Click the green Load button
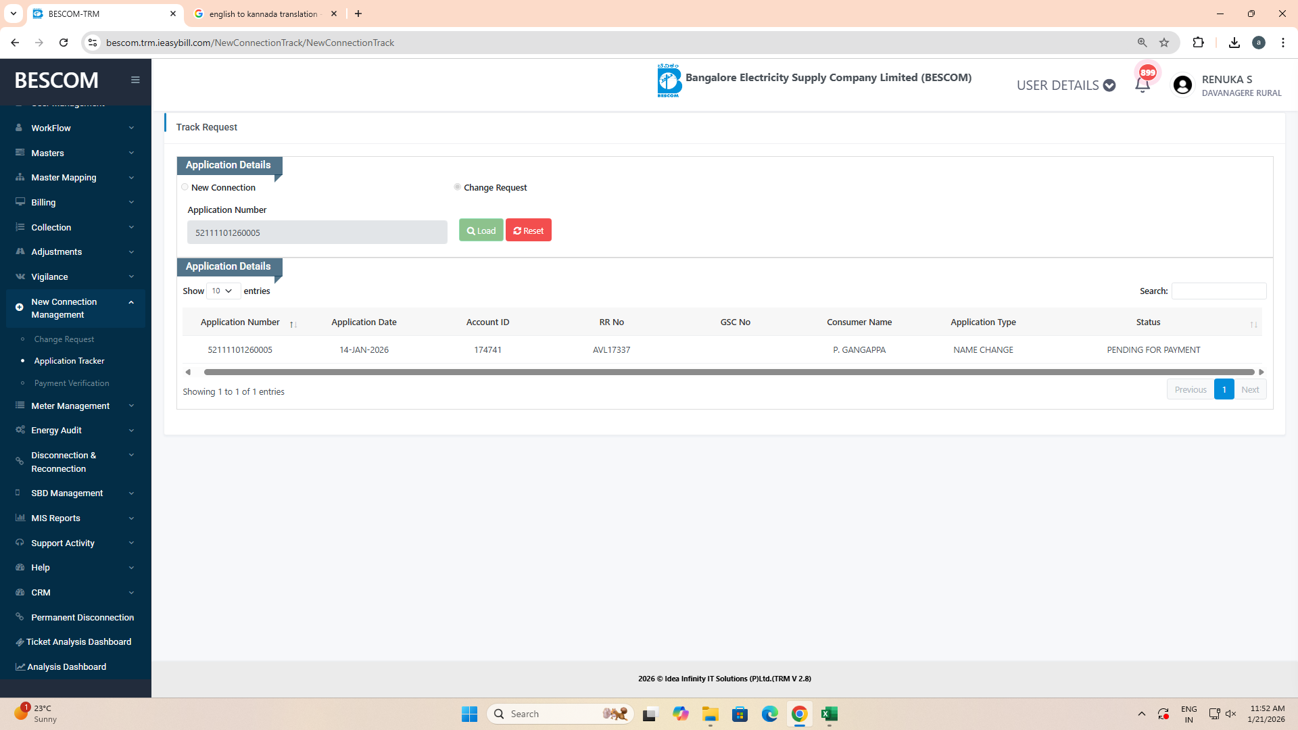This screenshot has width=1298, height=730. click(481, 230)
